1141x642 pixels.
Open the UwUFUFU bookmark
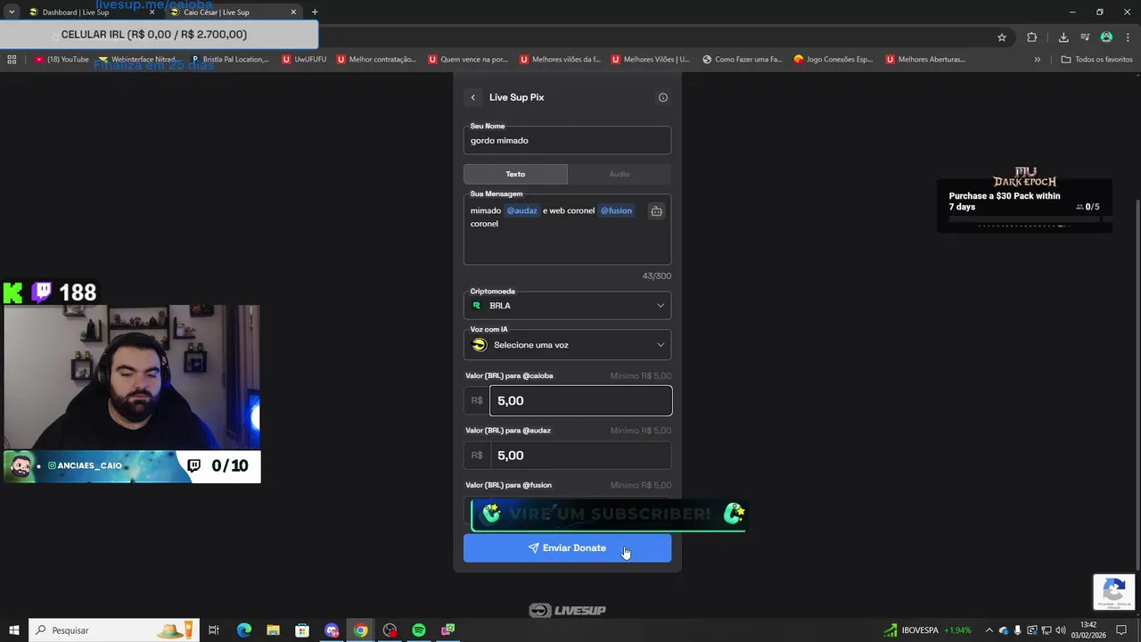(304, 60)
